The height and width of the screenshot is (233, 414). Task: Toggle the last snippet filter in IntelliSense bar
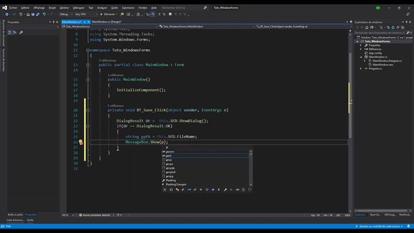point(250,190)
